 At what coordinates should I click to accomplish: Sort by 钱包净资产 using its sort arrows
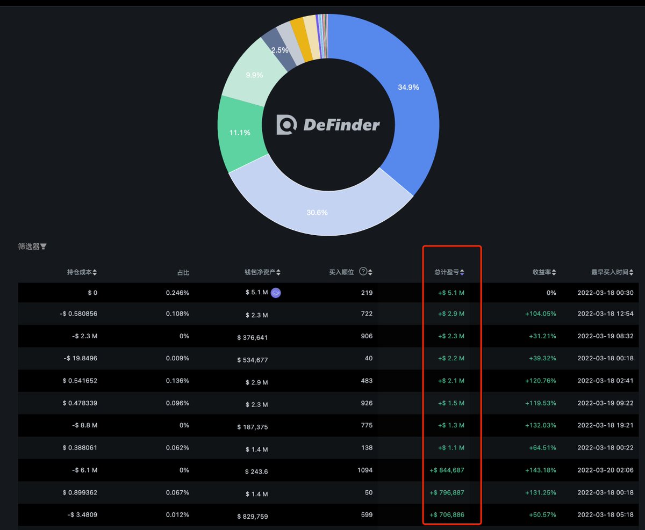point(278,272)
